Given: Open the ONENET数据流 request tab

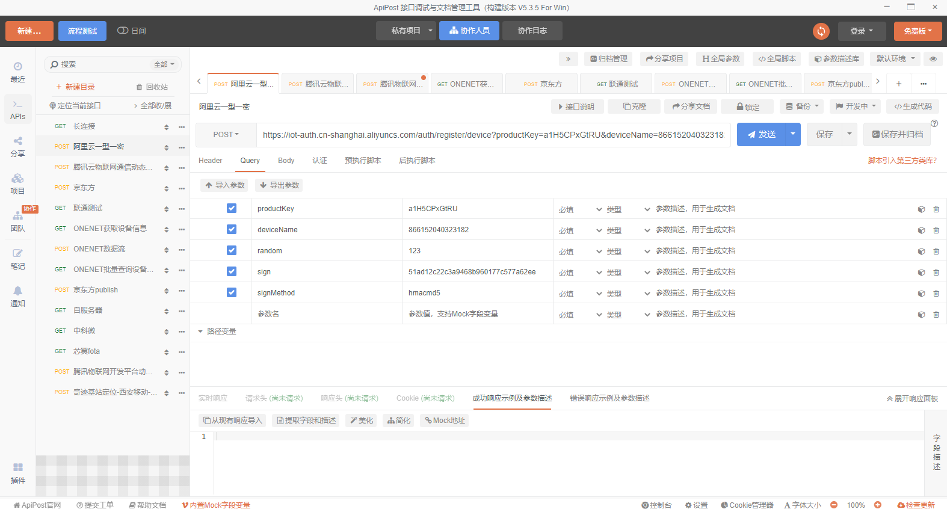Looking at the screenshot, I should tap(691, 84).
